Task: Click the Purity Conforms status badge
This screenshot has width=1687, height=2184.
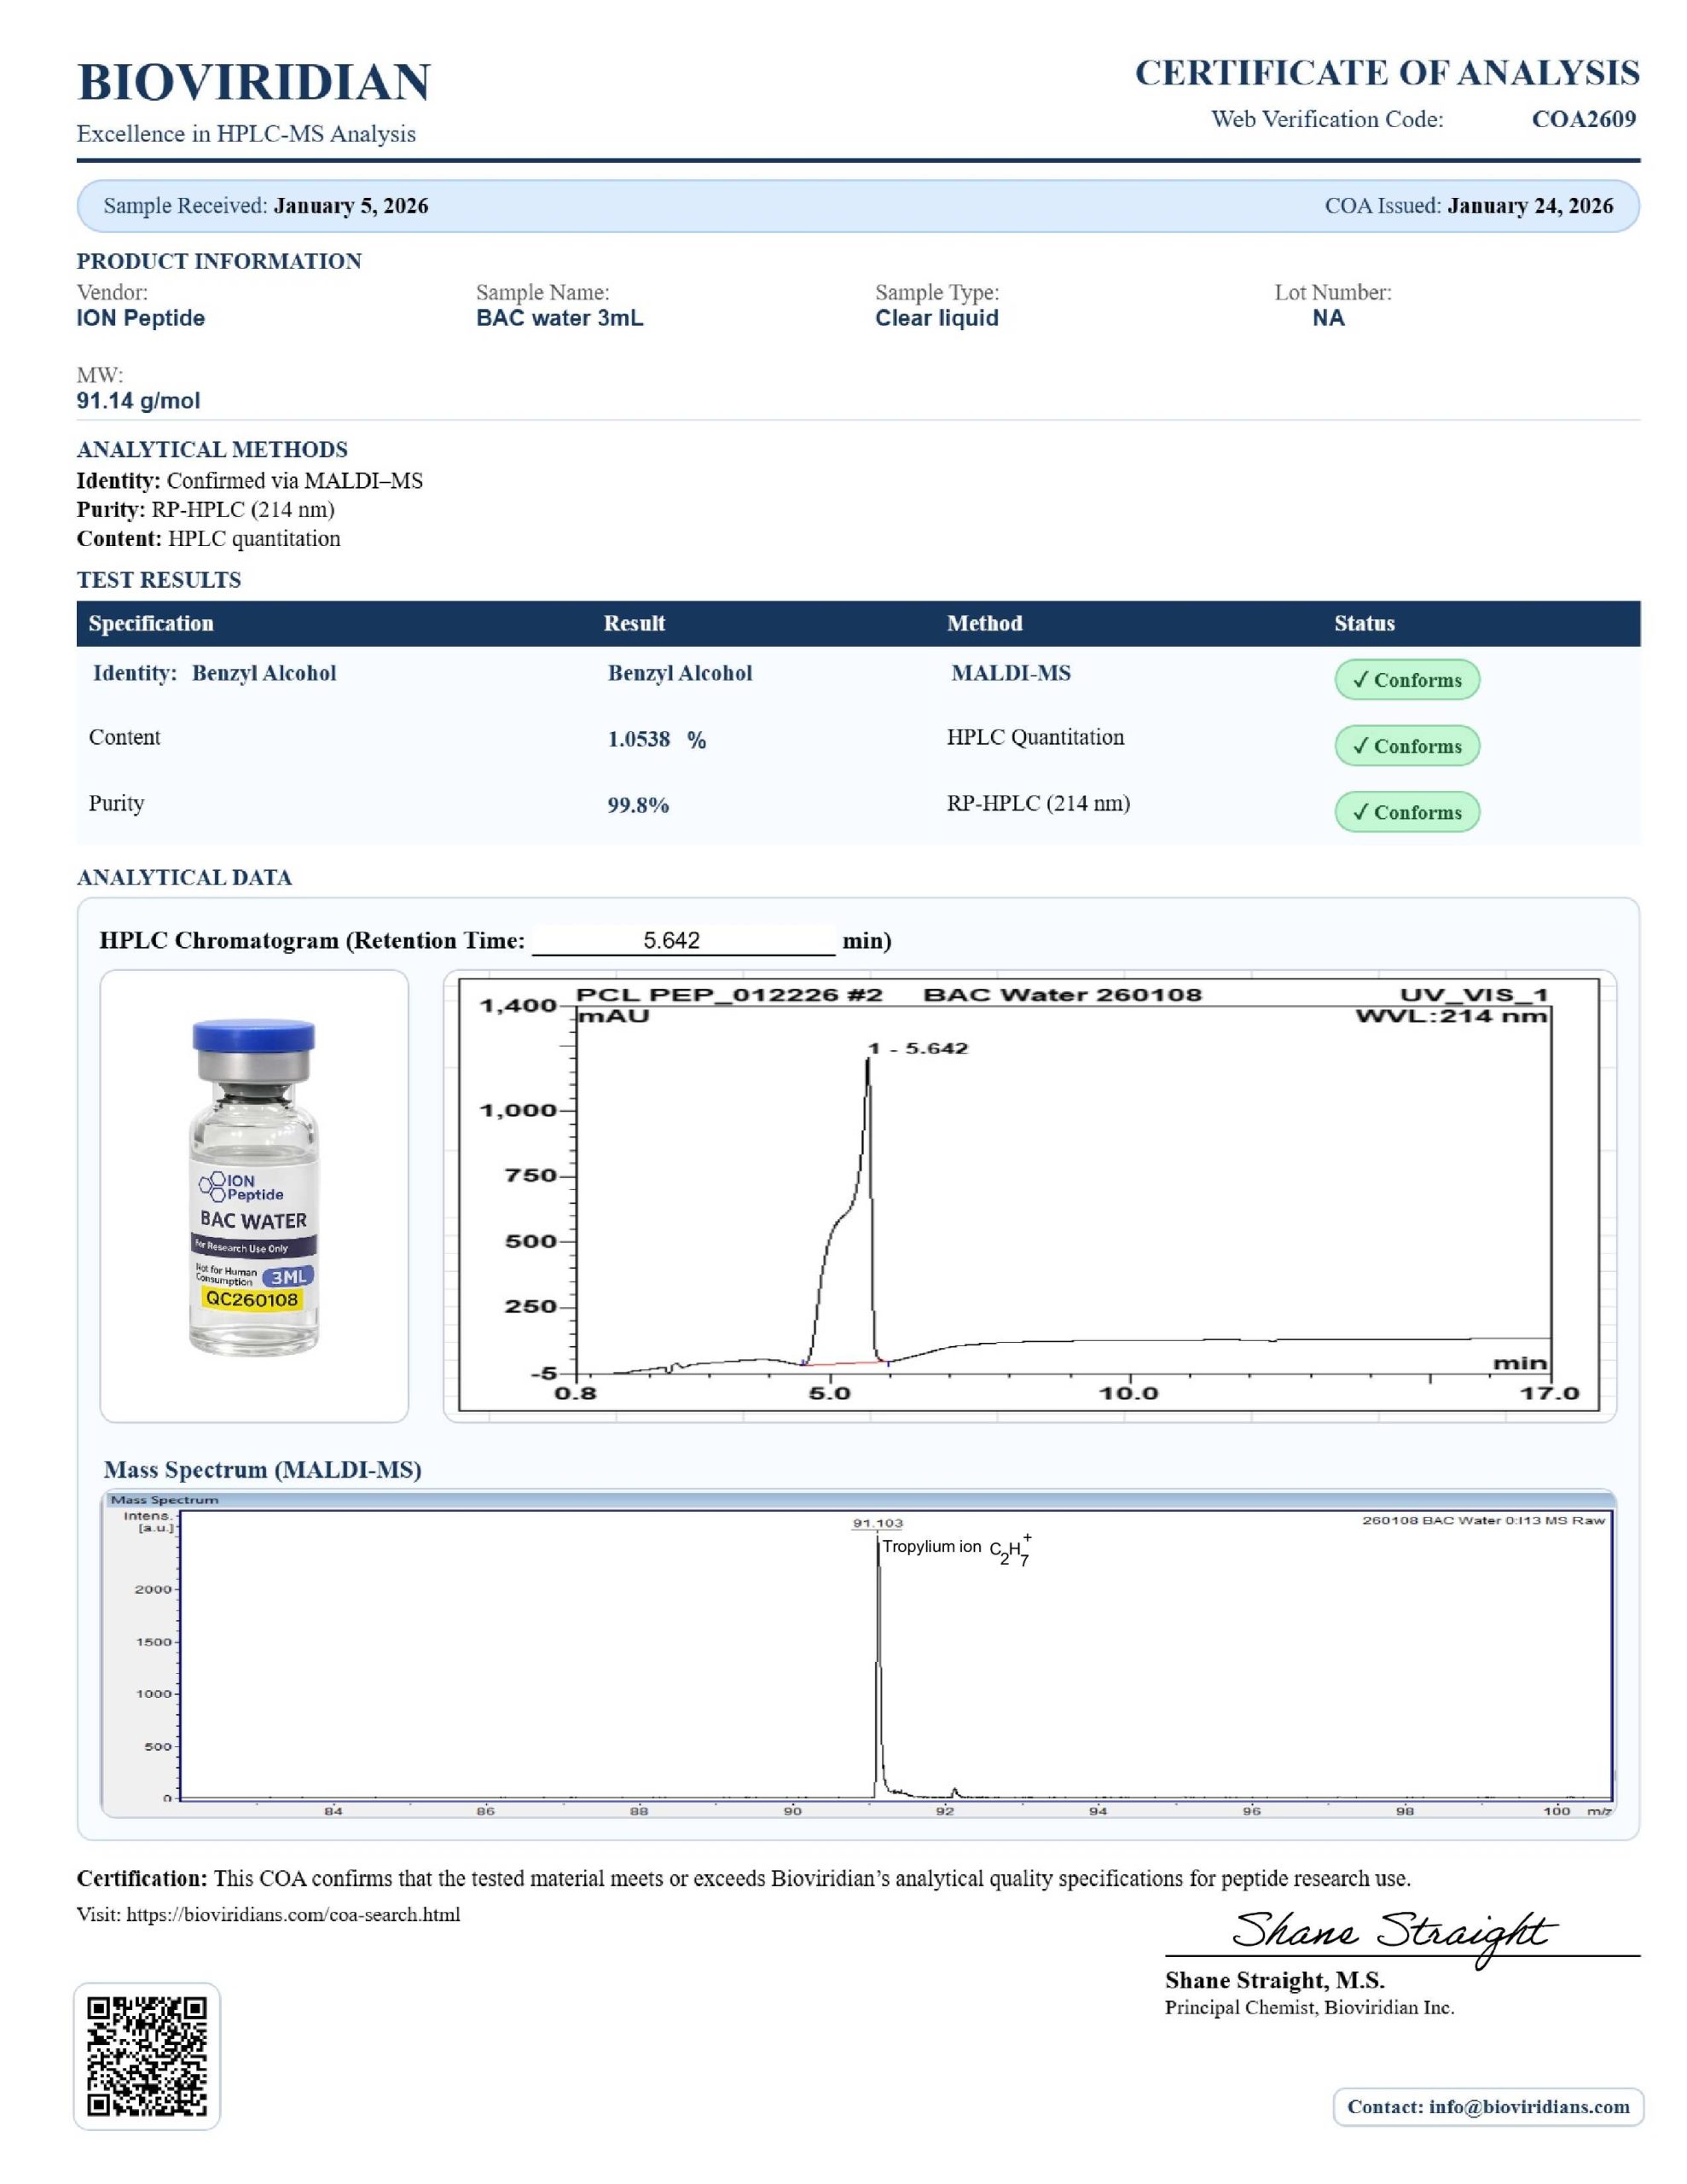Action: pos(1406,812)
